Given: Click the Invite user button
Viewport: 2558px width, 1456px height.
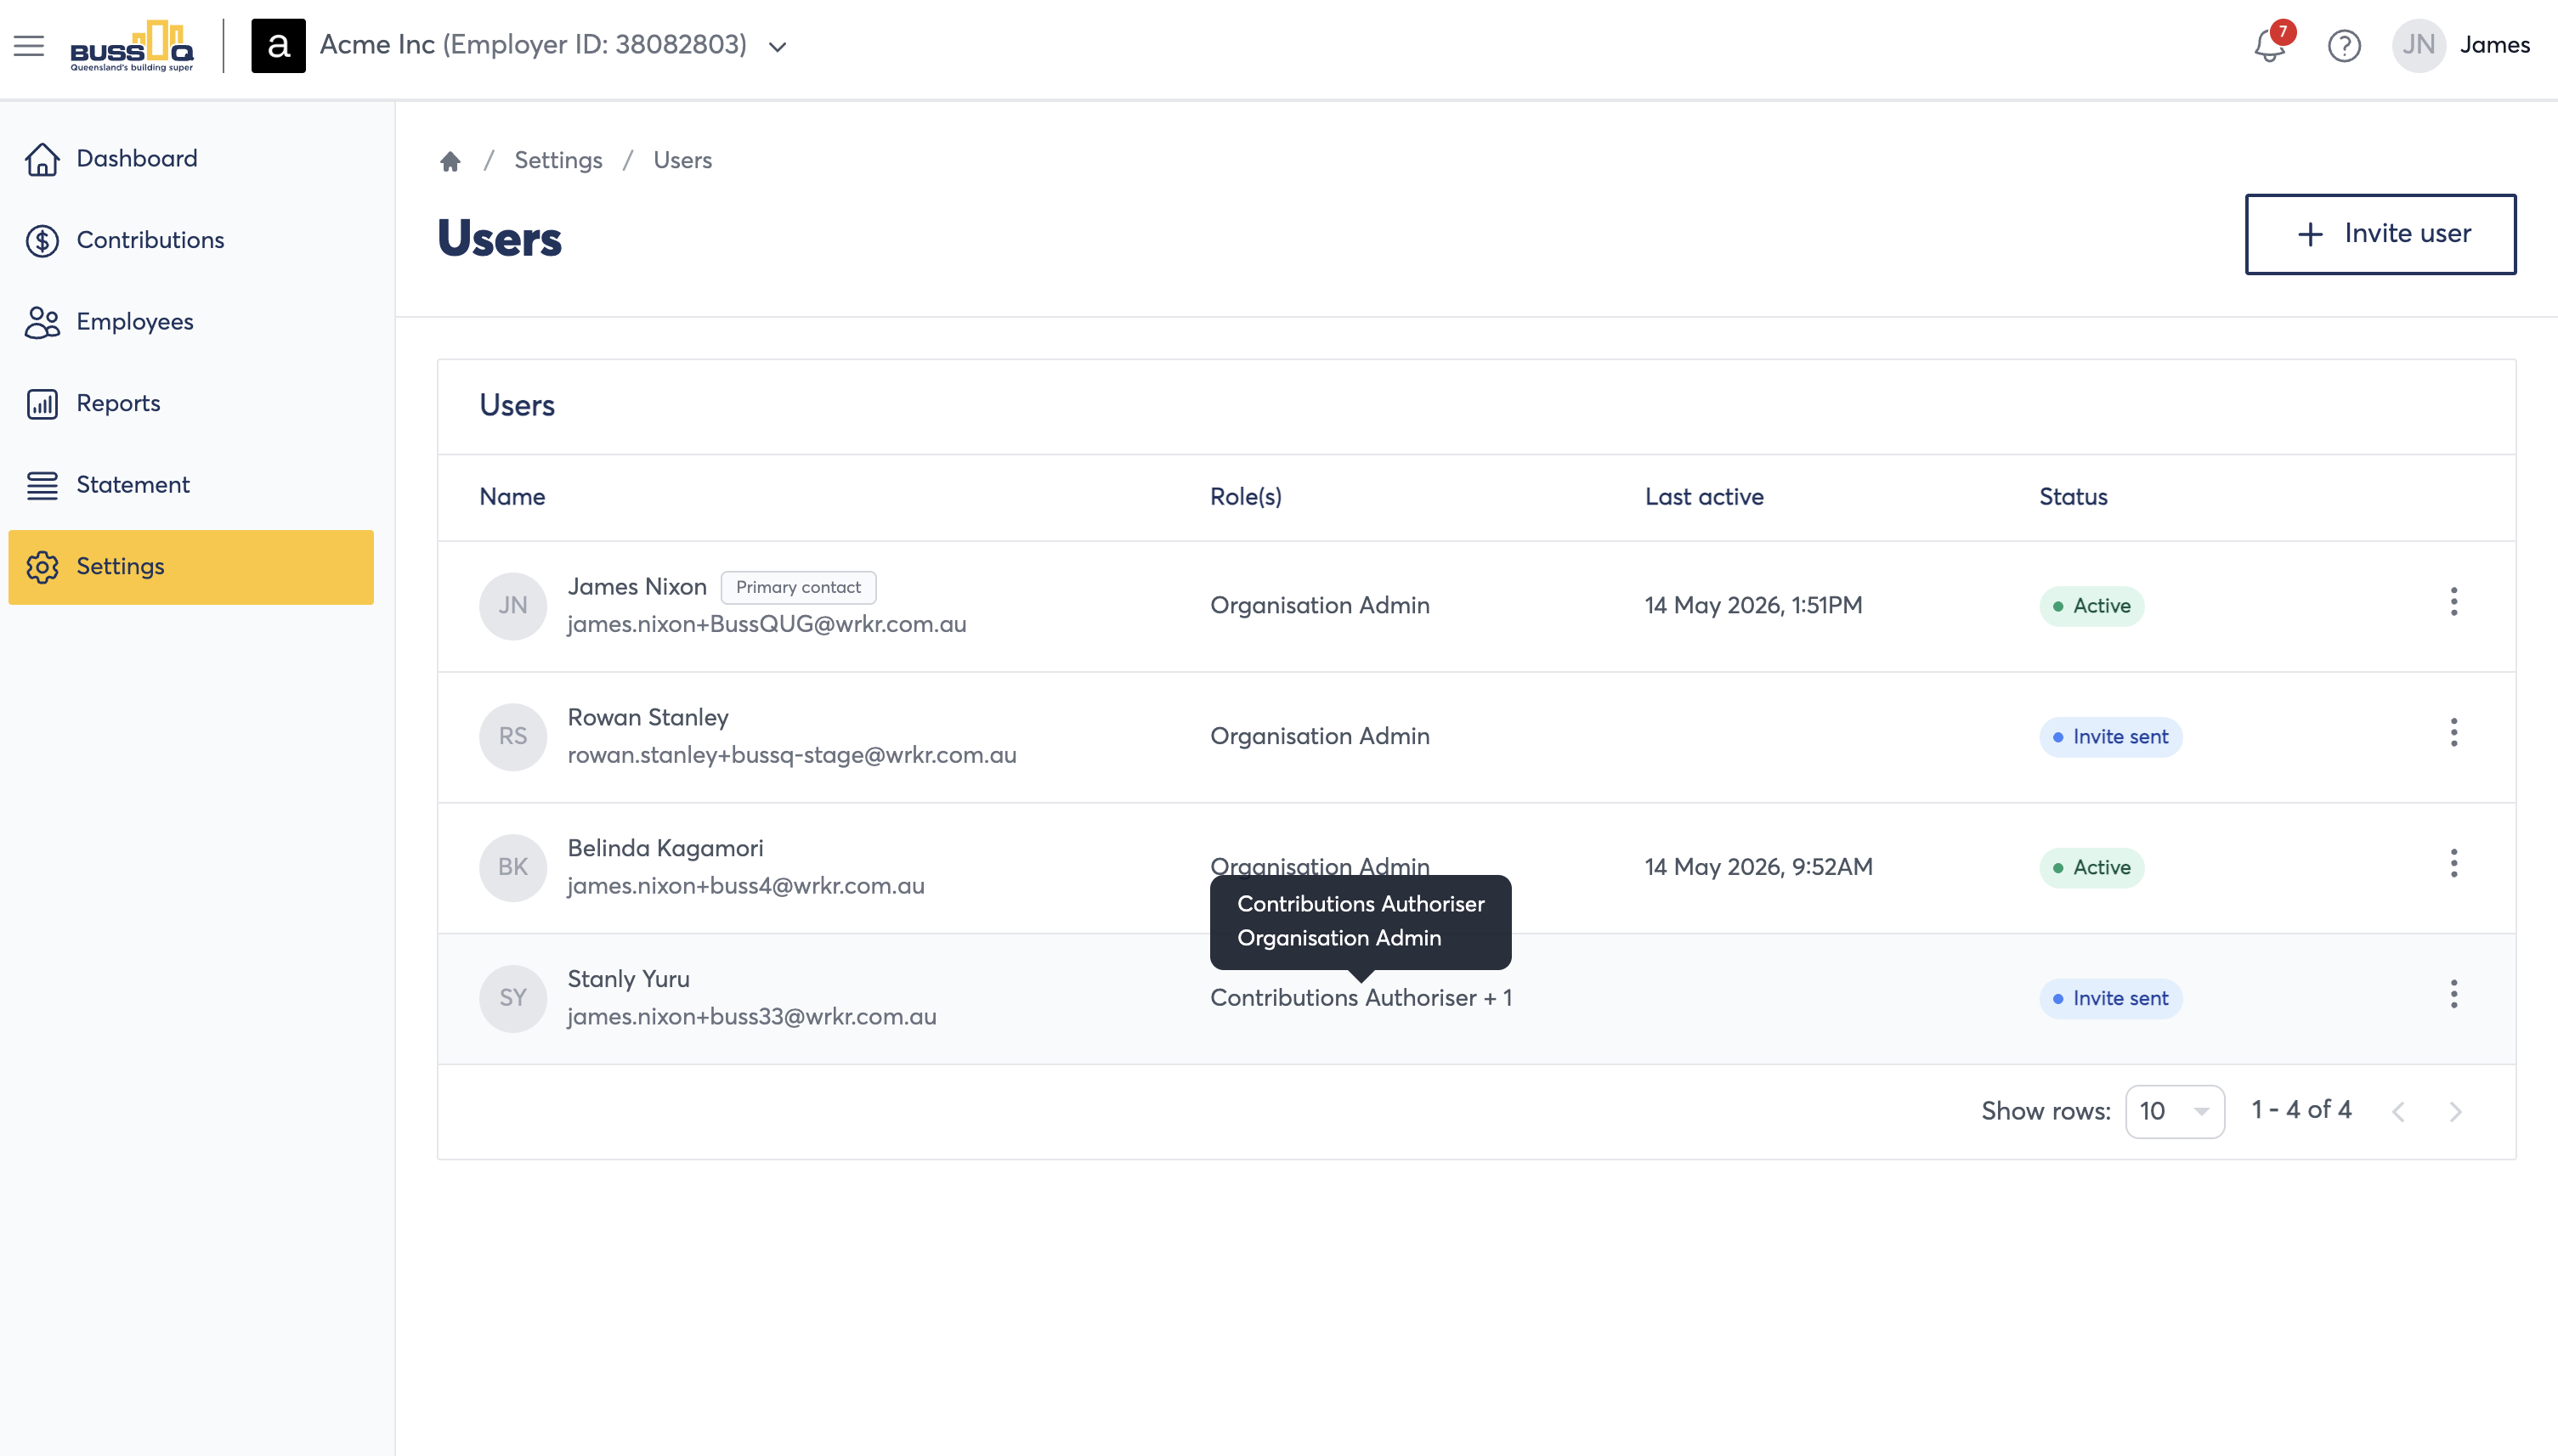Looking at the screenshot, I should coord(2380,234).
